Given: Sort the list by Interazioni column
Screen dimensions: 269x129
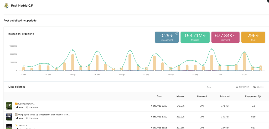Looking at the screenshot, I should [x=225, y=96].
